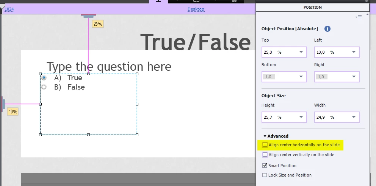Viewport: 376px width, 186px height.
Task: Click the Desktop breakpoint link
Action: [196, 9]
